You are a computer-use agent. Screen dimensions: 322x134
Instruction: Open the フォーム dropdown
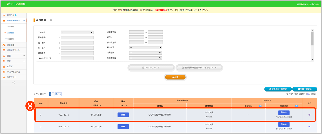[x=77, y=32]
